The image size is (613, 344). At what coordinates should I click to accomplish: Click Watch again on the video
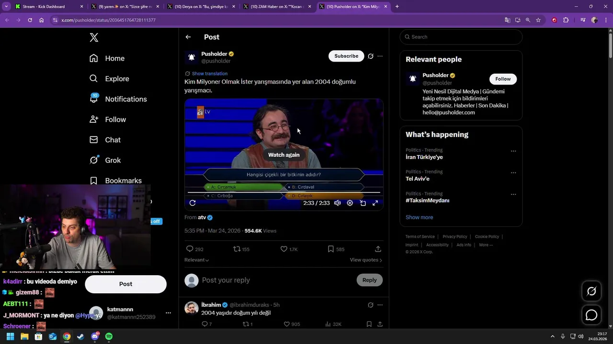284,155
